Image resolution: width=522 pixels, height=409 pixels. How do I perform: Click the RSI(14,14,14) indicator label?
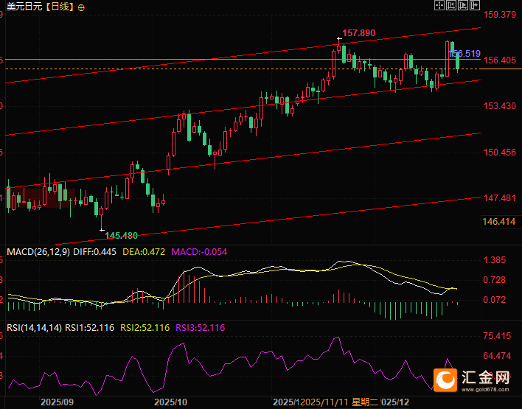(x=35, y=328)
